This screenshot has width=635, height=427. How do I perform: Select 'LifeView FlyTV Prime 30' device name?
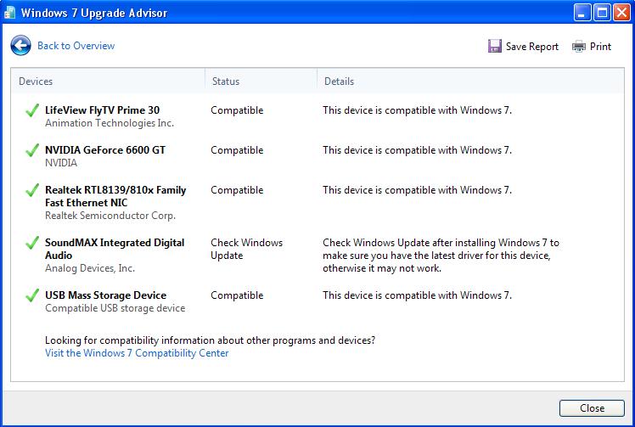pos(102,110)
